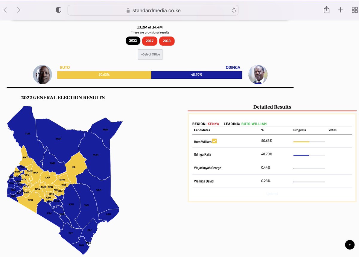This screenshot has height=257, width=359.
Task: Click the yellow checkmark beside Ruto William
Action: coord(215,141)
